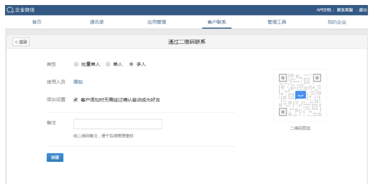
Task: Click the 企业微信 logo icon
Action: (10, 10)
